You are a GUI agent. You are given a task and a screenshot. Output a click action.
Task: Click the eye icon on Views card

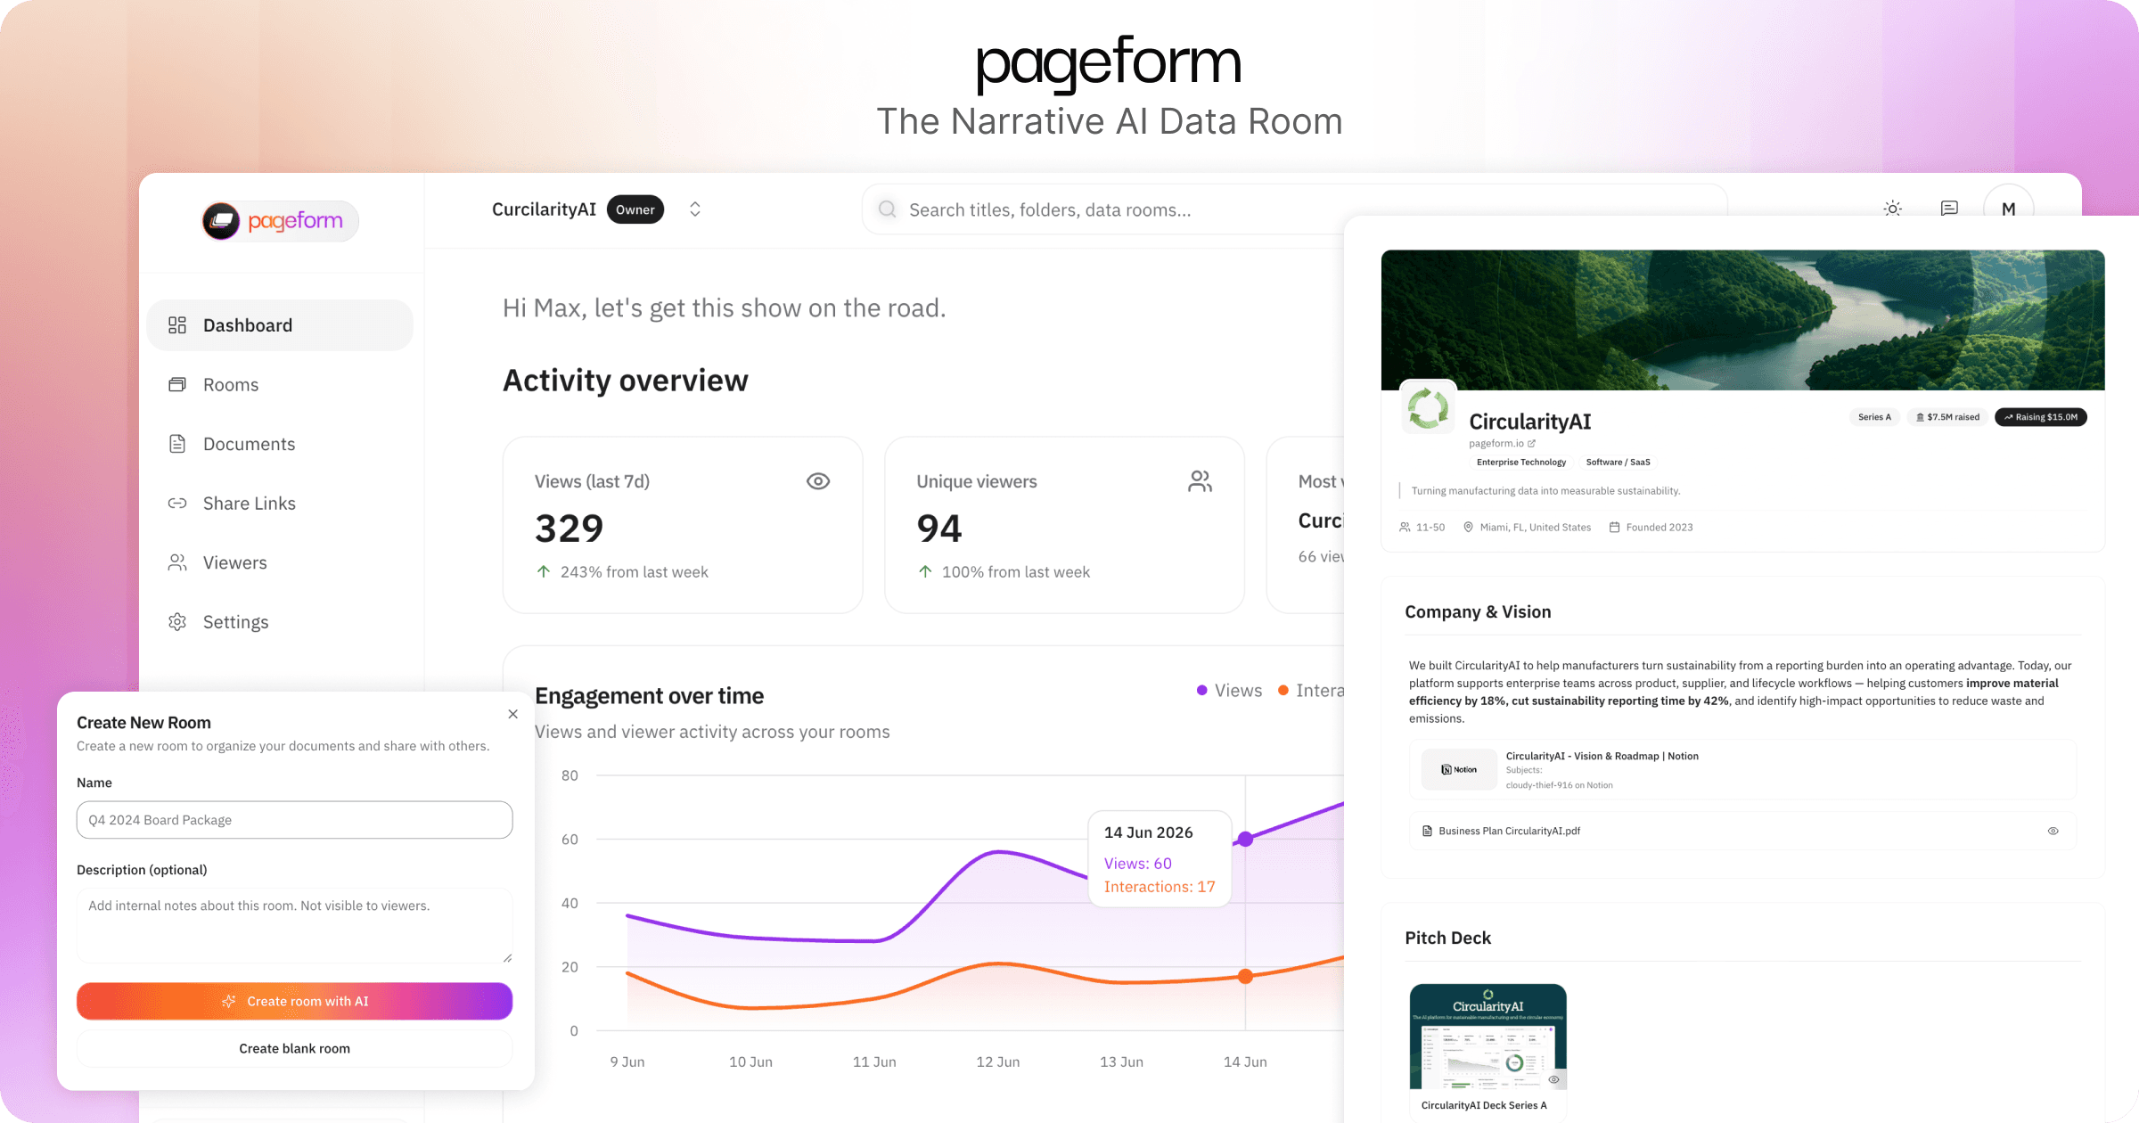818,481
